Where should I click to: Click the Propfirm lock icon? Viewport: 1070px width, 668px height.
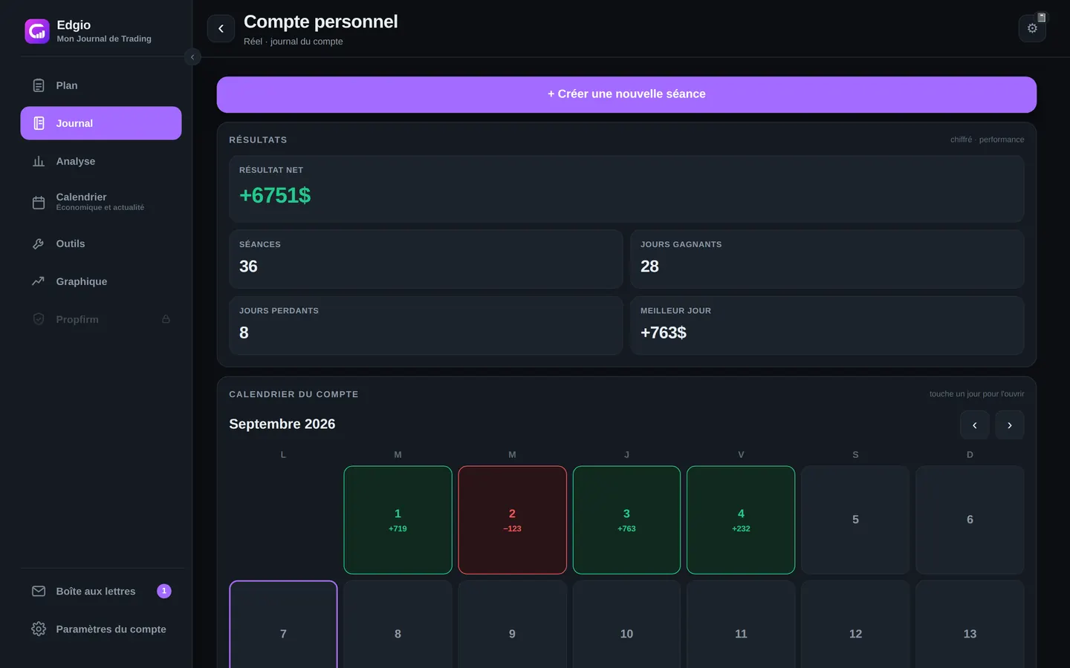click(166, 319)
